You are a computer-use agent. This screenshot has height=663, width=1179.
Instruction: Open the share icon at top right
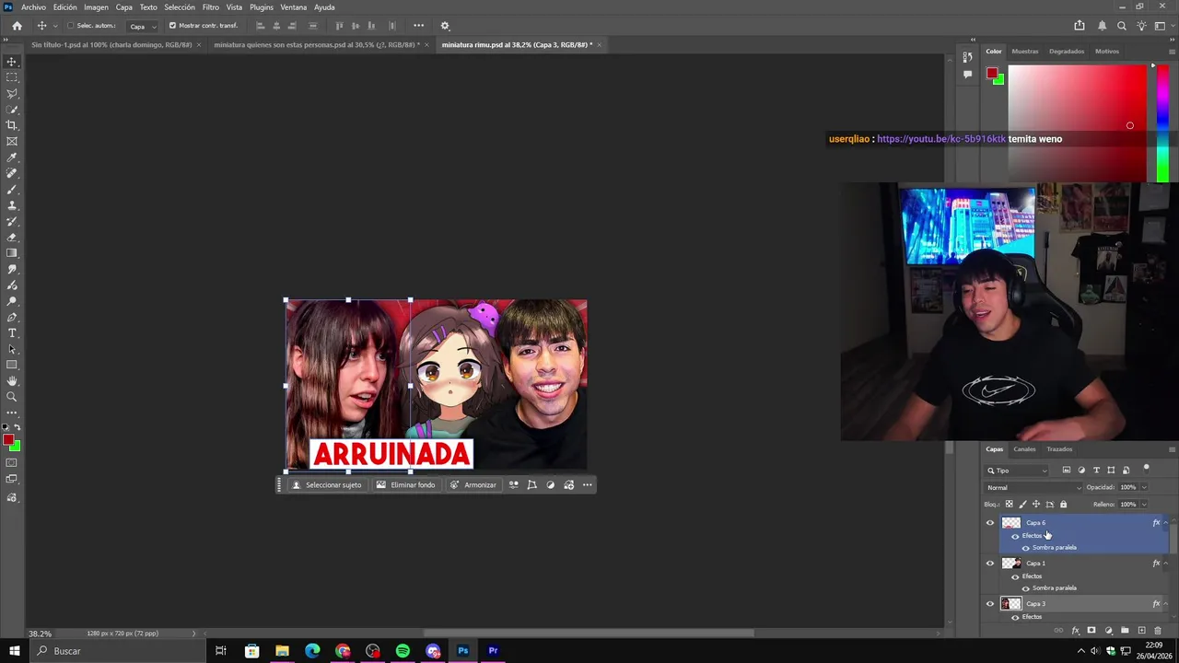pos(1080,26)
